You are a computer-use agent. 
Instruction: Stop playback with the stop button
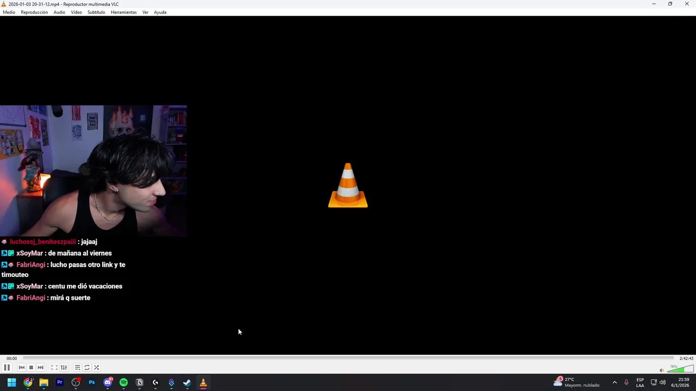click(x=31, y=368)
